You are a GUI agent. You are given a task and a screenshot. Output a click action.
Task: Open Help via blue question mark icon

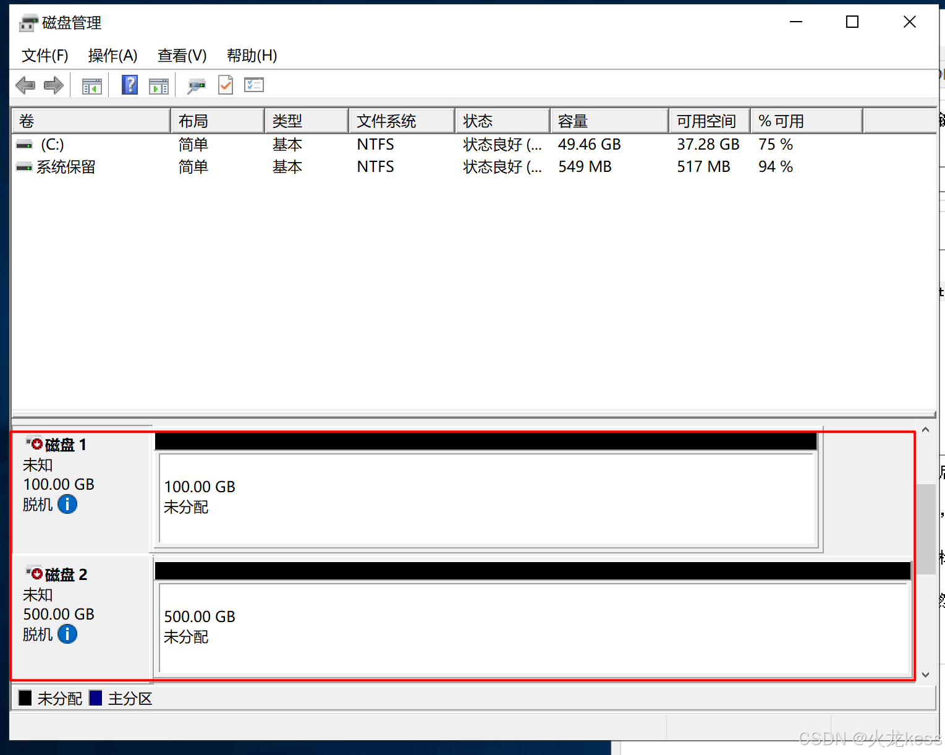pyautogui.click(x=130, y=85)
